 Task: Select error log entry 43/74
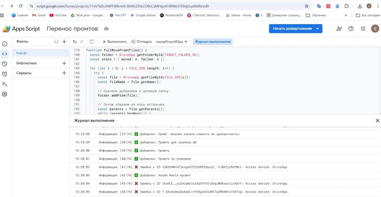pyautogui.click(x=225, y=184)
